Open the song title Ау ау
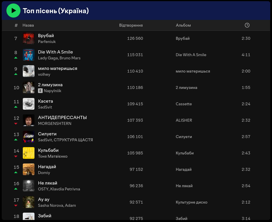This screenshot has height=222, width=272. 44,199
